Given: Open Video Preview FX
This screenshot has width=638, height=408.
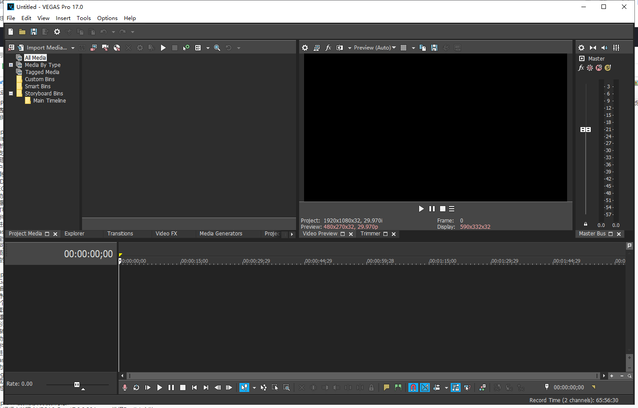Looking at the screenshot, I should click(328, 48).
